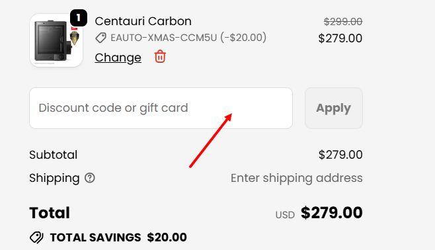Open the Shipping help question mark
This screenshot has height=250, width=435.
click(x=90, y=178)
